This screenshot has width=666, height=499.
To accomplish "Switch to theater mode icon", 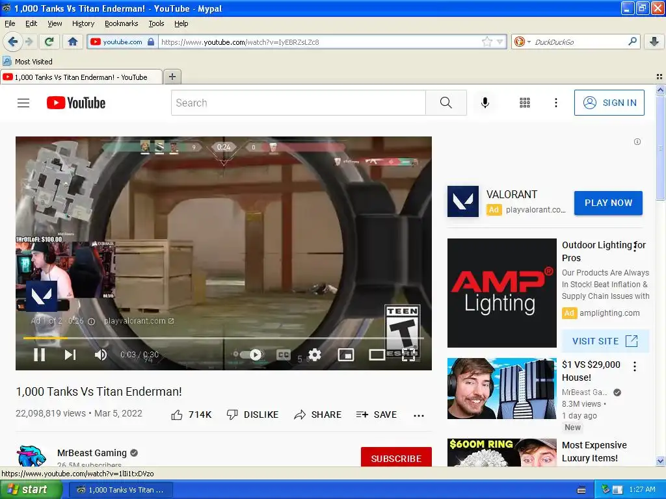I will tap(377, 354).
